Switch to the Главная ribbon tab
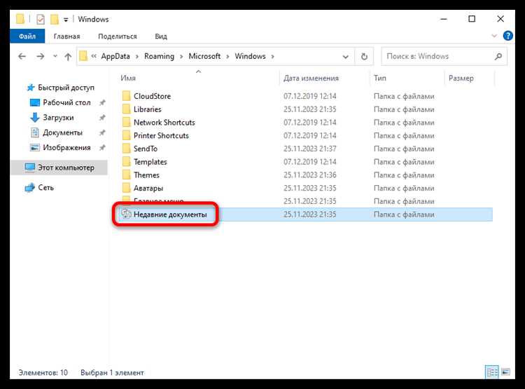This screenshot has width=525, height=389. [66, 36]
